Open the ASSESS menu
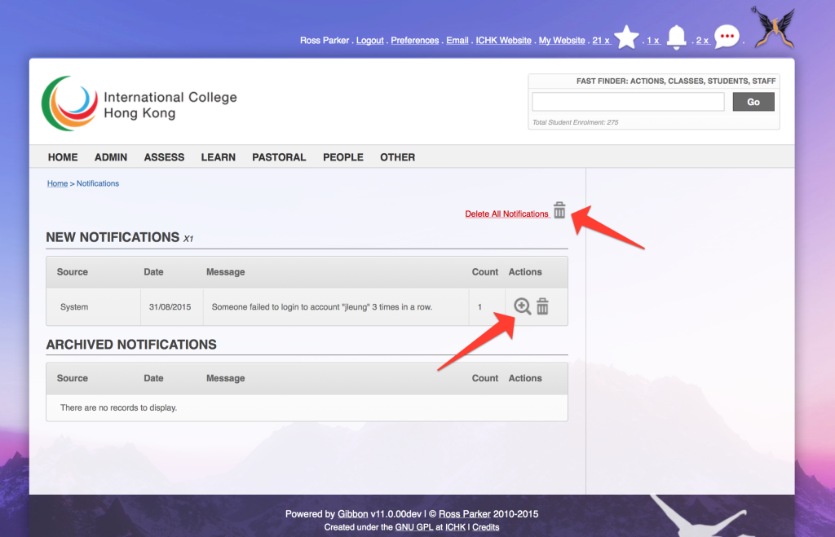The width and height of the screenshot is (835, 537). pyautogui.click(x=164, y=157)
